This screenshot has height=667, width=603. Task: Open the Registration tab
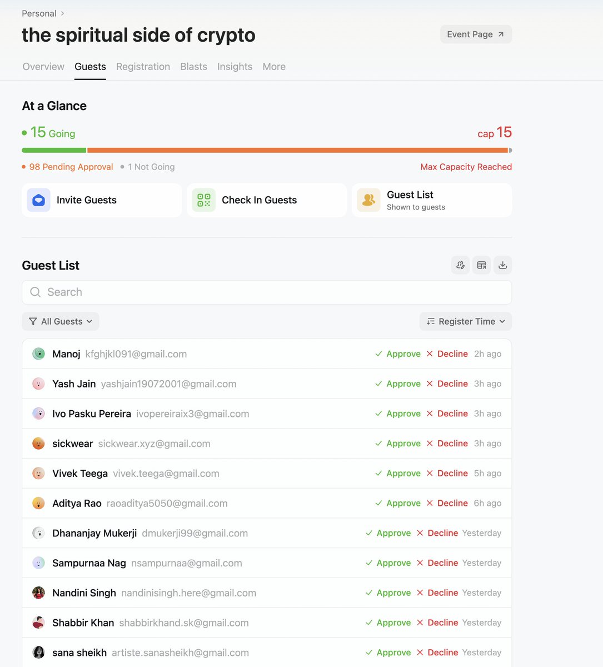[143, 67]
